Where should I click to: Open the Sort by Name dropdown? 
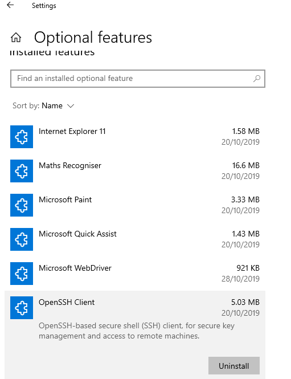(43, 106)
